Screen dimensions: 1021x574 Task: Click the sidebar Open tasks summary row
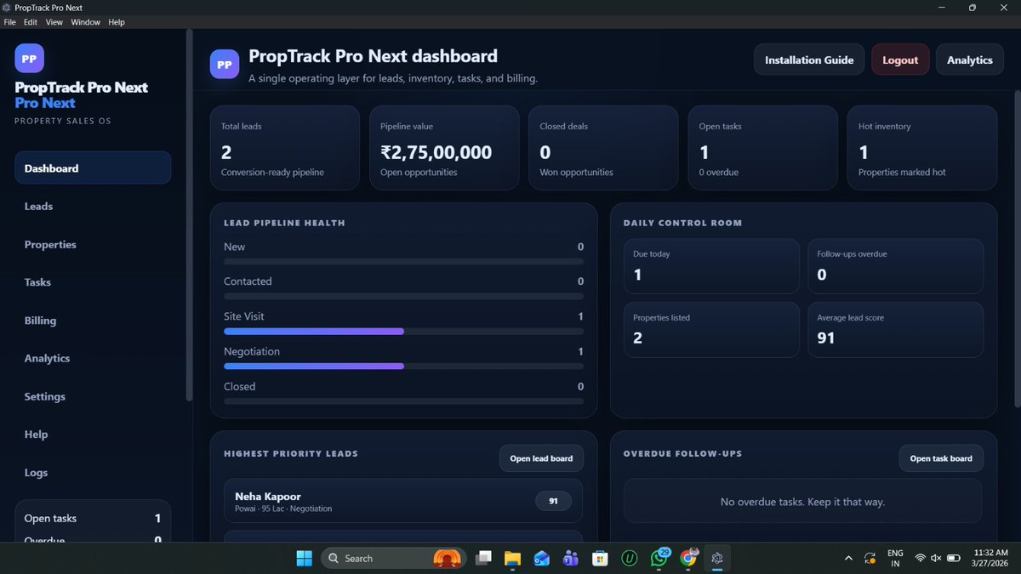[93, 518]
